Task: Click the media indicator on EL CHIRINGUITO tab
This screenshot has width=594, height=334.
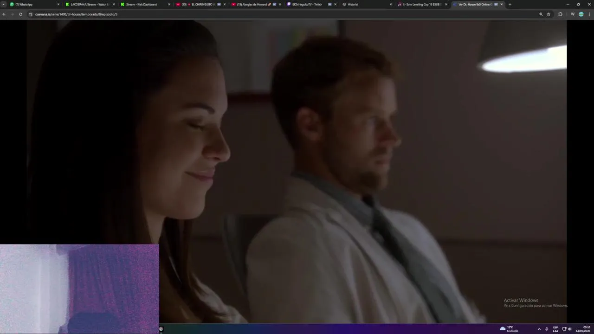Action: (x=219, y=4)
